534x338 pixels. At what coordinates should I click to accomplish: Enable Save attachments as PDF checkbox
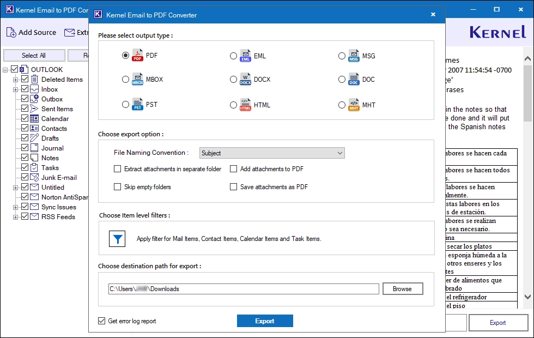click(x=233, y=186)
